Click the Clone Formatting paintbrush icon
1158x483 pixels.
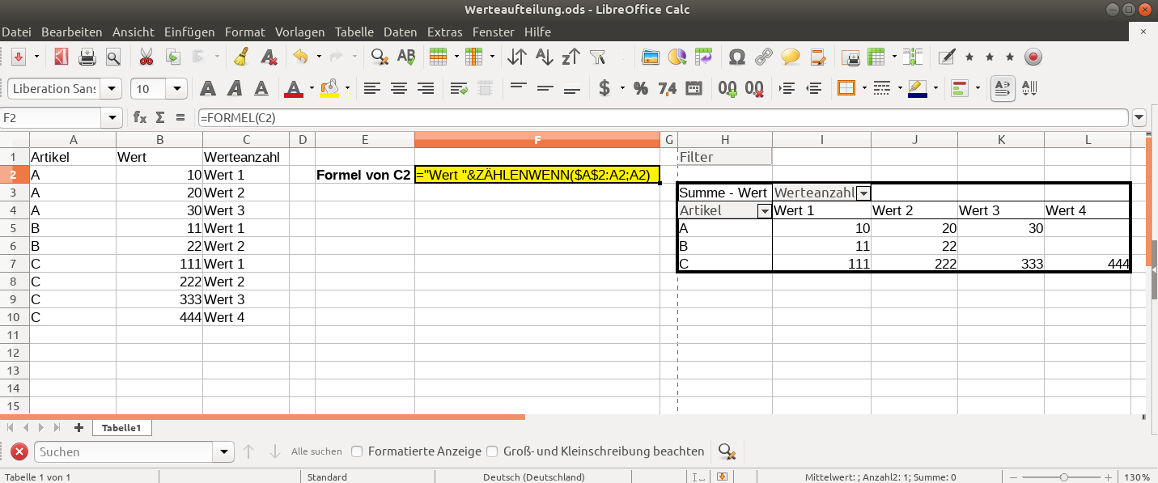pos(241,57)
